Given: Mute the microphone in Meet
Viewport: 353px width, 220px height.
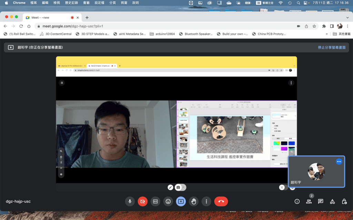Looking at the screenshot, I should click(130, 201).
